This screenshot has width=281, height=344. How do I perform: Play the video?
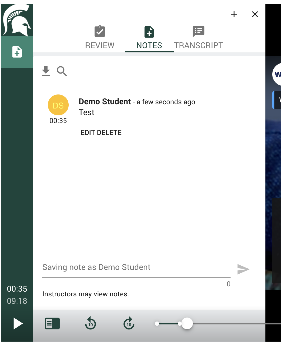(x=17, y=323)
